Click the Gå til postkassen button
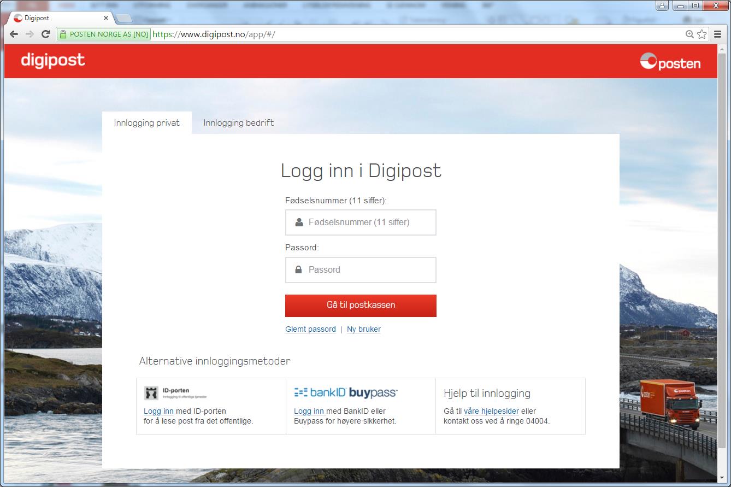 [x=361, y=306]
